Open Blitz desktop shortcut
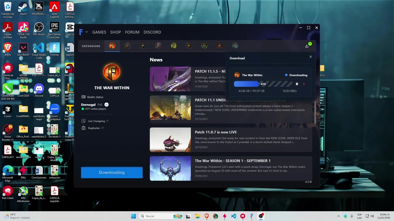 pyautogui.click(x=23, y=172)
